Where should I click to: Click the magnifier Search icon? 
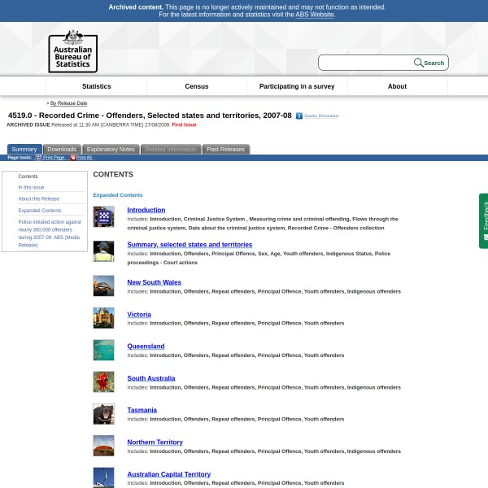click(x=419, y=63)
